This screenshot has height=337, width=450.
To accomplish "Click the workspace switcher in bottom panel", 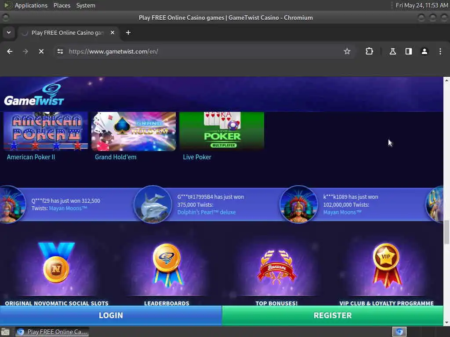I will [x=399, y=332].
